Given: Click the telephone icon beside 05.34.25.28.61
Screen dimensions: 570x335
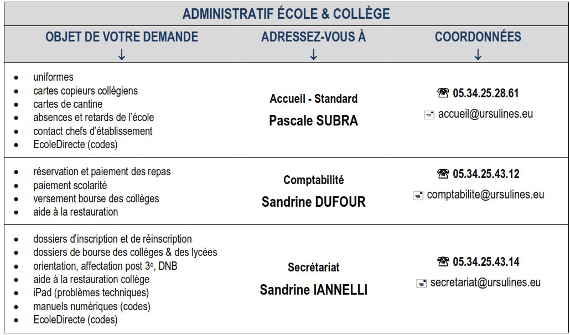Looking at the screenshot, I should [443, 93].
